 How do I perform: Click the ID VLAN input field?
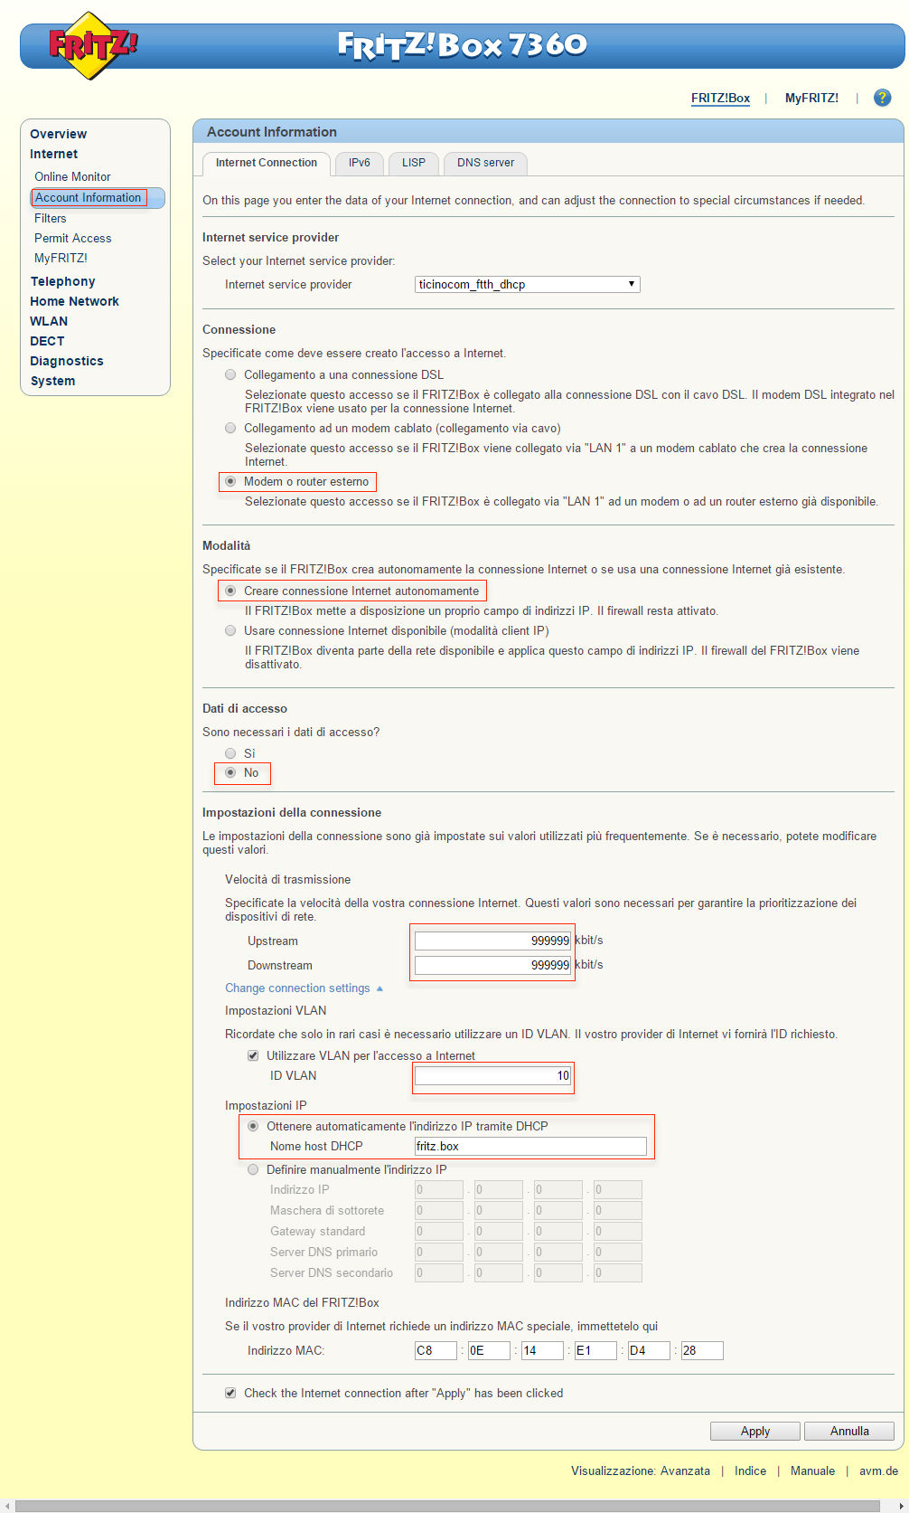coord(492,1075)
